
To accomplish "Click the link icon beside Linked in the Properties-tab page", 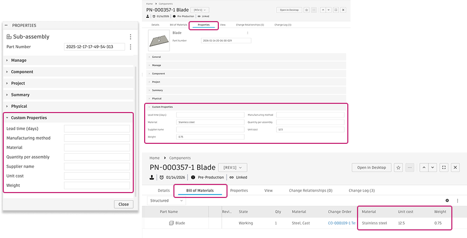I will pyautogui.click(x=199, y=16).
